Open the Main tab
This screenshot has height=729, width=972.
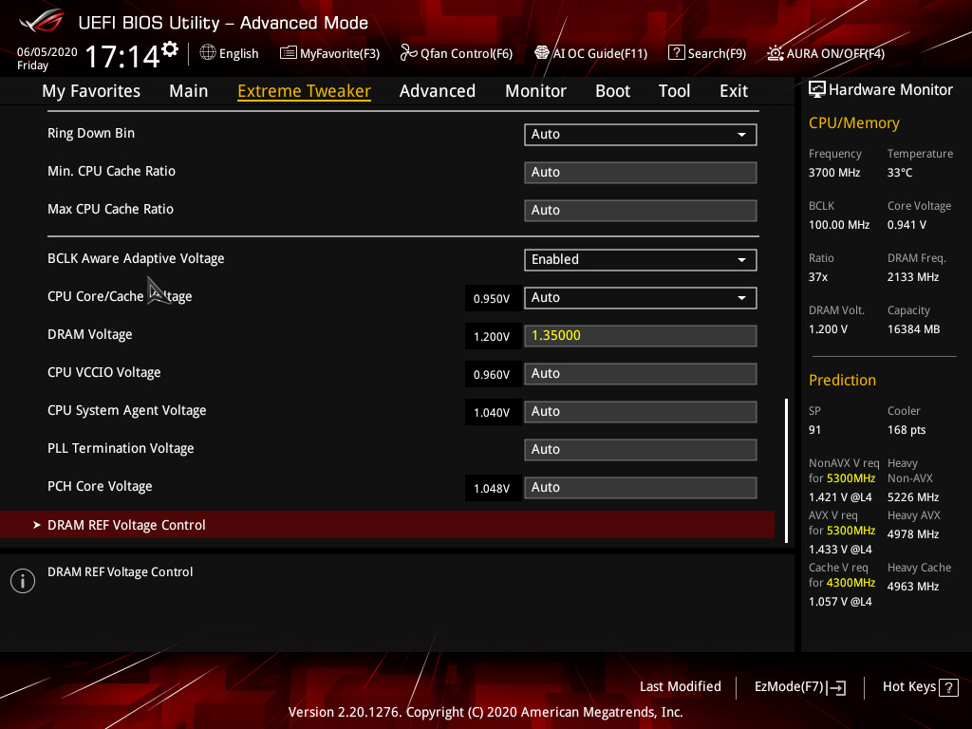pos(189,91)
